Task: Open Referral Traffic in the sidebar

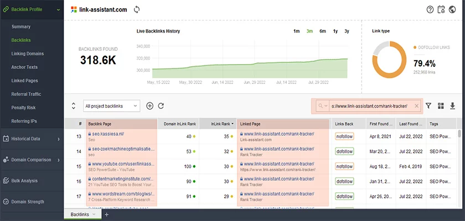Action: pyautogui.click(x=26, y=94)
